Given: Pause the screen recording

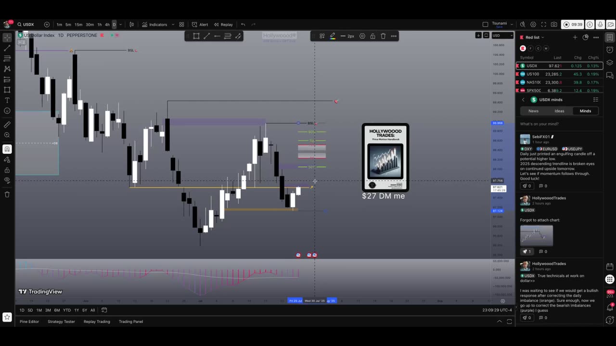Looking at the screenshot, I should coord(590,25).
